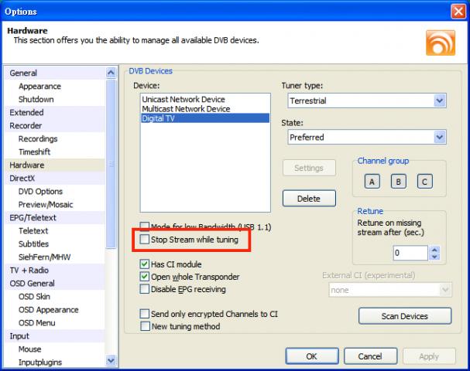Uncheck Has CI module
The width and height of the screenshot is (470, 371).
click(x=145, y=264)
